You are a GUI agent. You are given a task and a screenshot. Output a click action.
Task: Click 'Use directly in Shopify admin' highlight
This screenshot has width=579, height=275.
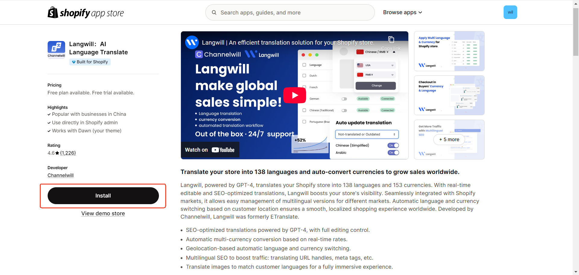(x=85, y=123)
